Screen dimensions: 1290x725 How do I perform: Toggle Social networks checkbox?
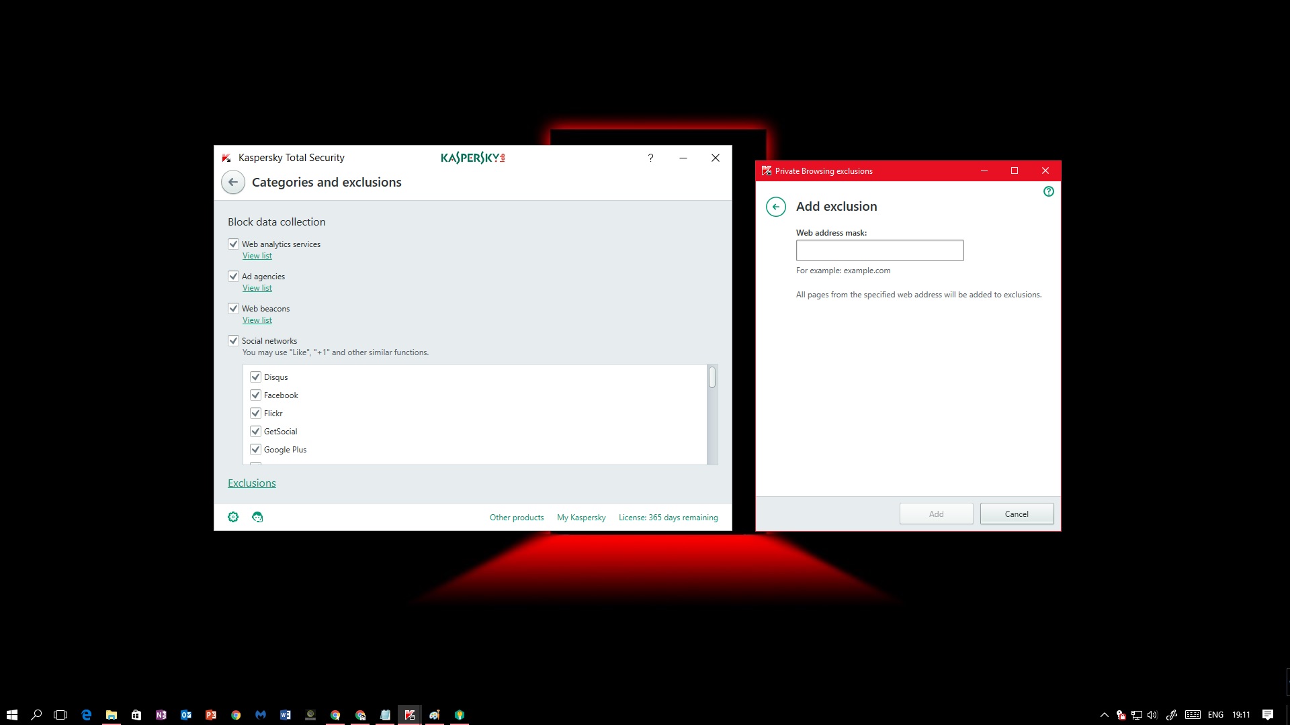pyautogui.click(x=233, y=340)
